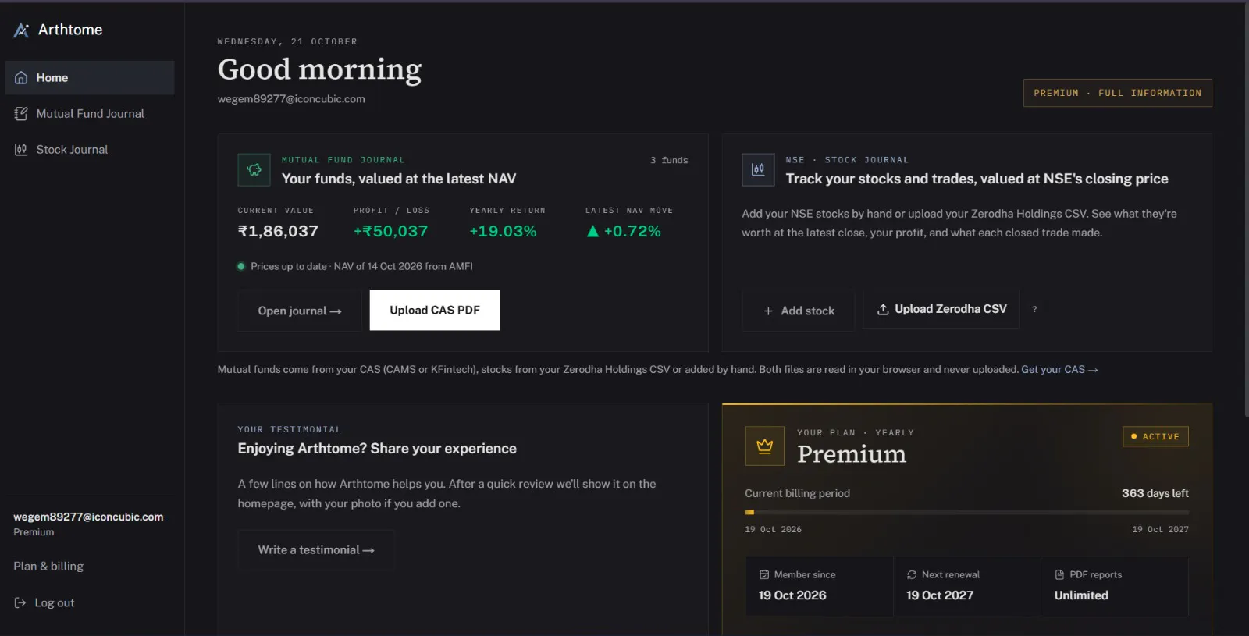Click the yearly return +19.03%
The image size is (1249, 636).
503,231
